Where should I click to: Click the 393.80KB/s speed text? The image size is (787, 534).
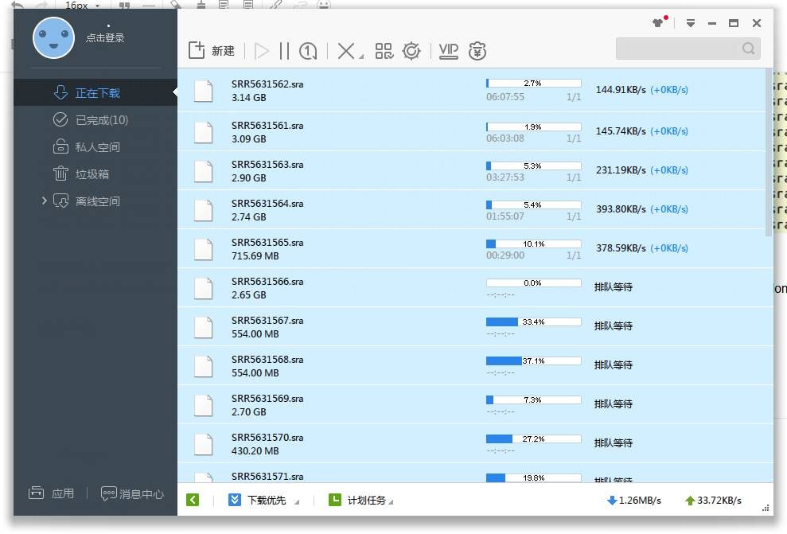click(621, 209)
